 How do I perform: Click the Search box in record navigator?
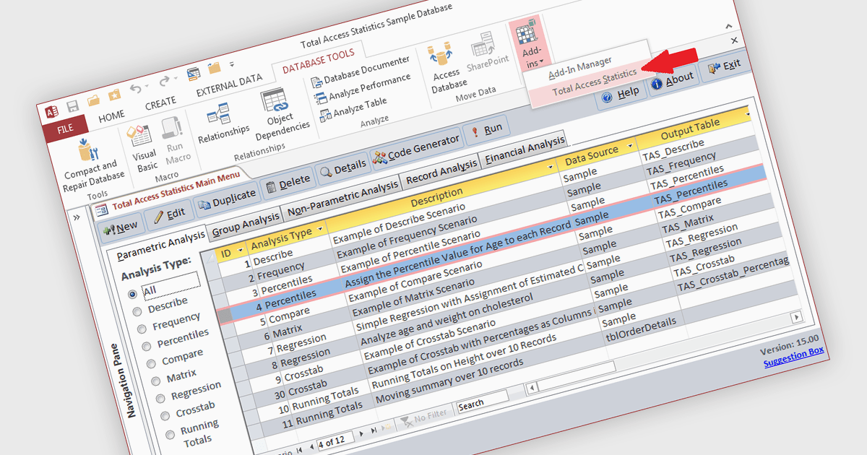click(483, 401)
